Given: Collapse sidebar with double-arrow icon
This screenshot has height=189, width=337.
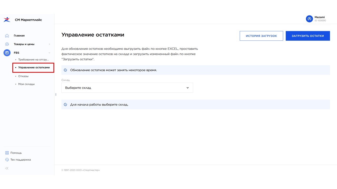Looking at the screenshot, I should [7, 168].
